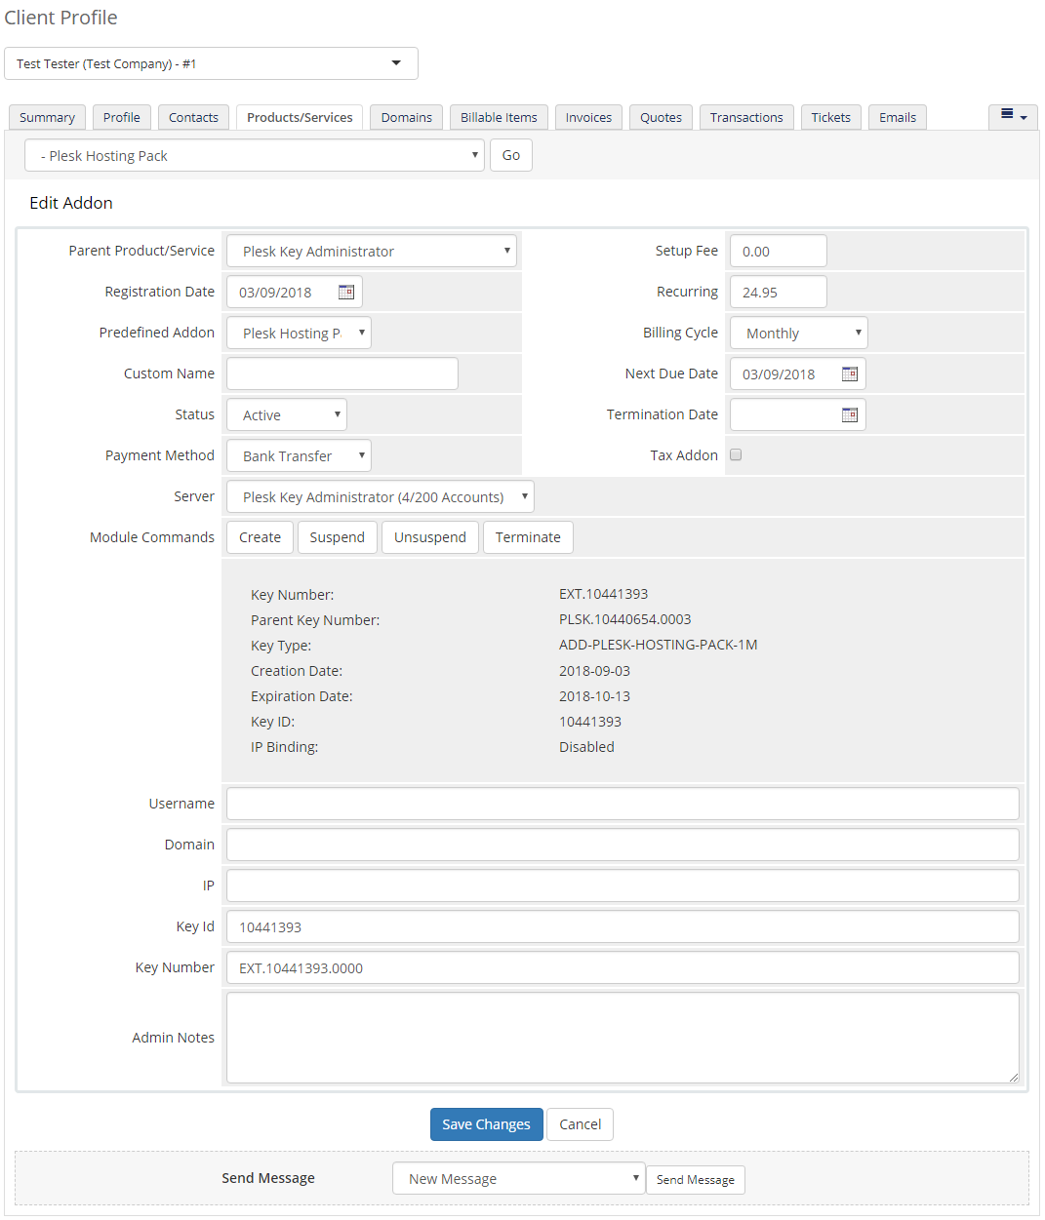Screen dimensions: 1045x1220
Task: Click the Suspend module command
Action: coord(337,536)
